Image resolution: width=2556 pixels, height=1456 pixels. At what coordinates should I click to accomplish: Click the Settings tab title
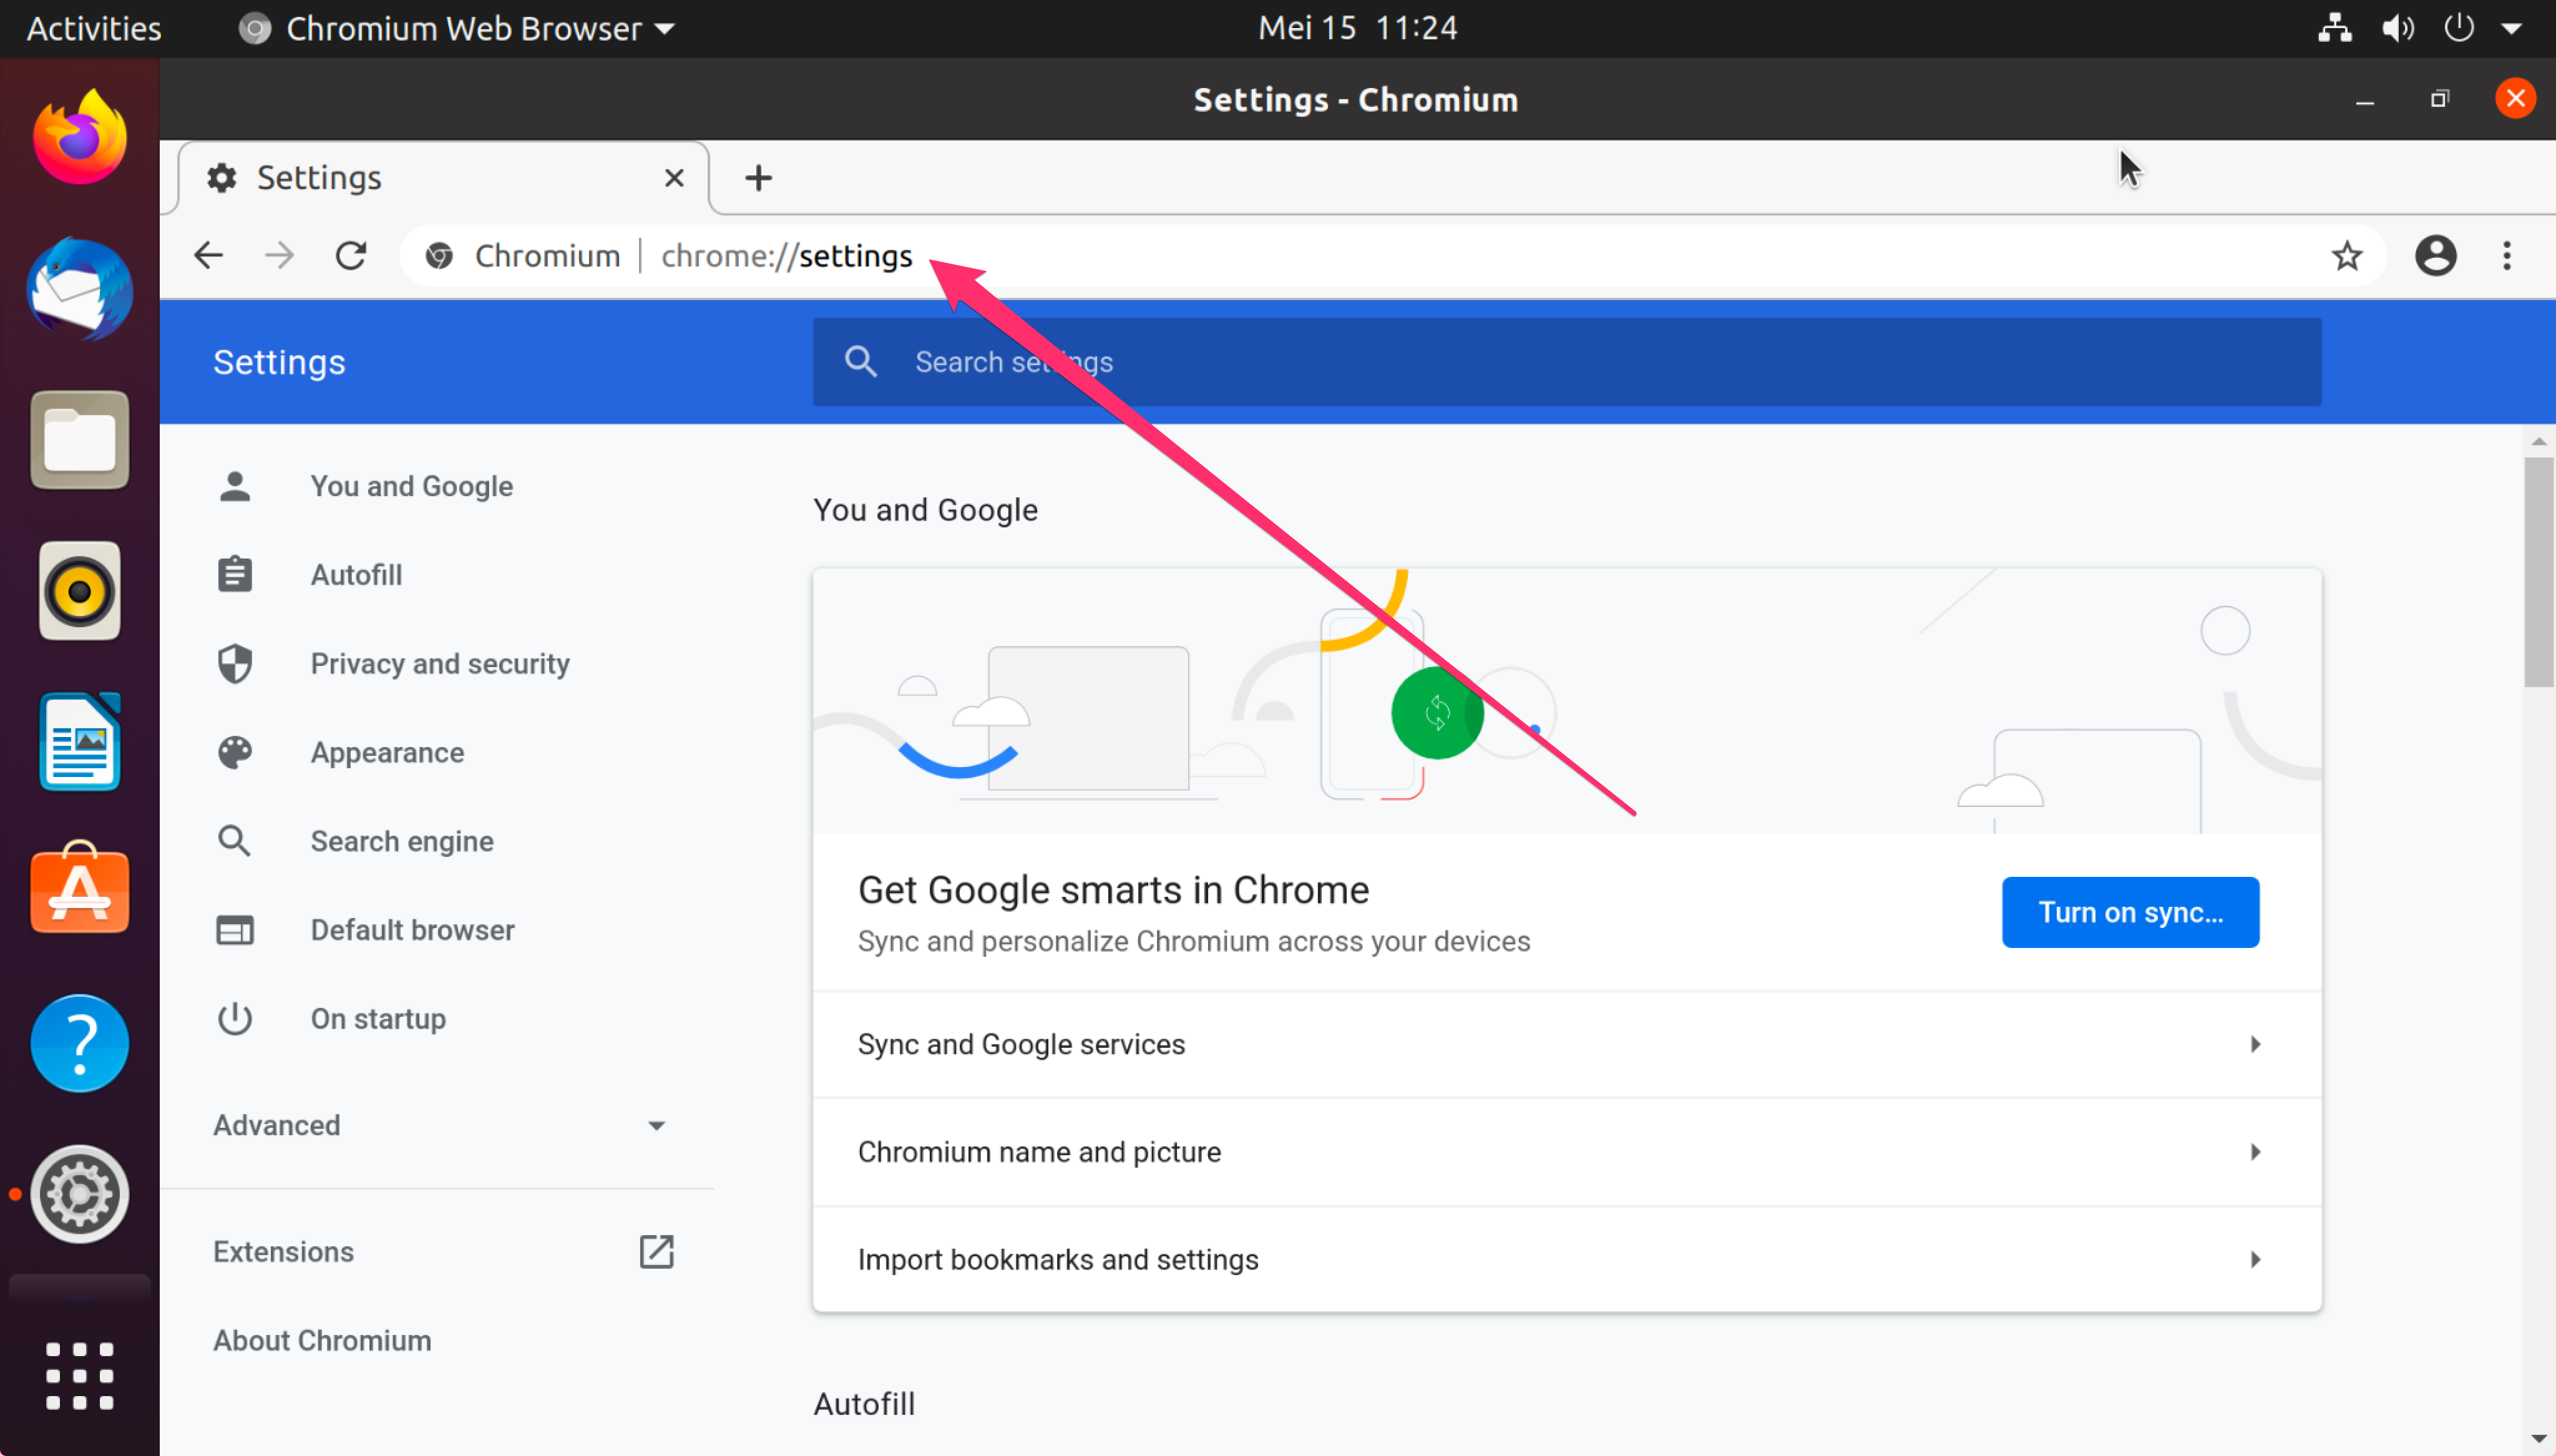(319, 178)
